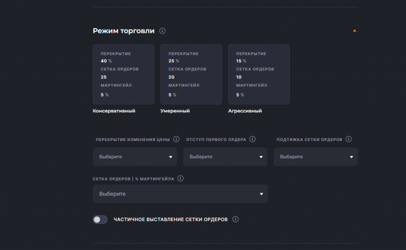Open the Подтяжка сетки ордеров dropdown

point(316,157)
